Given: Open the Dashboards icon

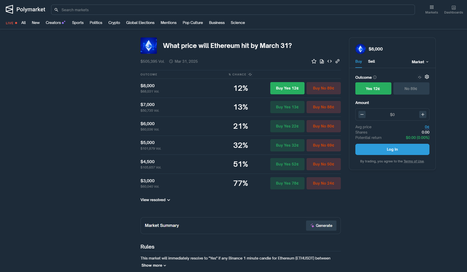Looking at the screenshot, I should pyautogui.click(x=453, y=9).
